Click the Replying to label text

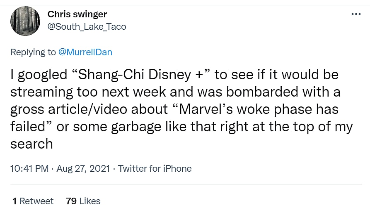click(33, 52)
